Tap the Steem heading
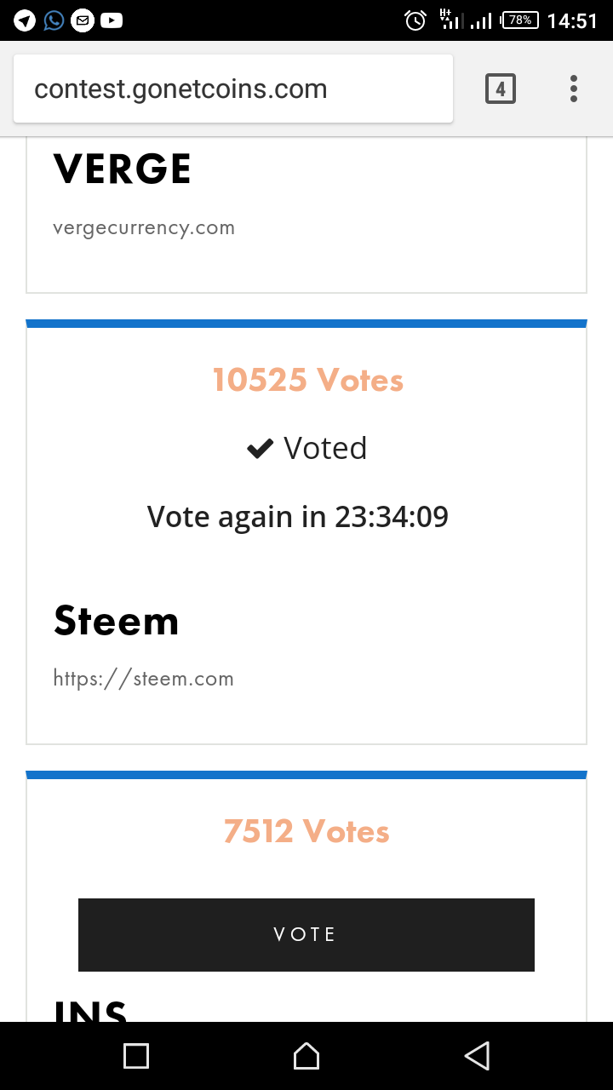Screen dimensions: 613x1090 [117, 621]
